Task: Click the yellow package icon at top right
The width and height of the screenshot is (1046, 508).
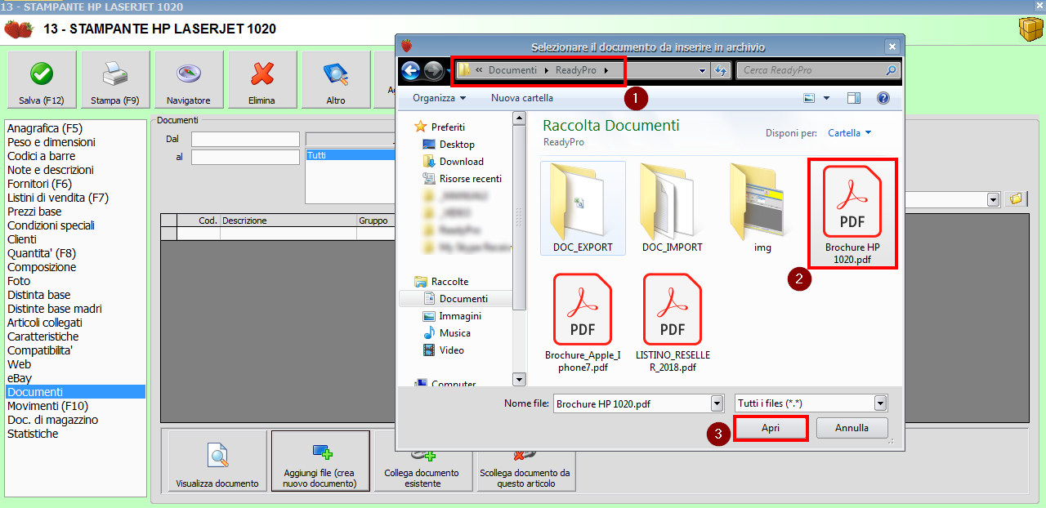Action: coord(1030,29)
